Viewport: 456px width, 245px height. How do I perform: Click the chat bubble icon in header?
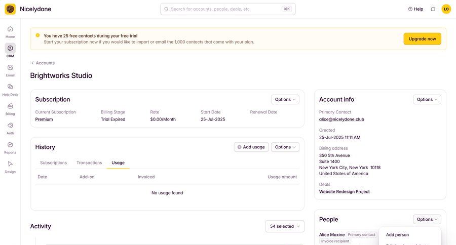coord(433,9)
